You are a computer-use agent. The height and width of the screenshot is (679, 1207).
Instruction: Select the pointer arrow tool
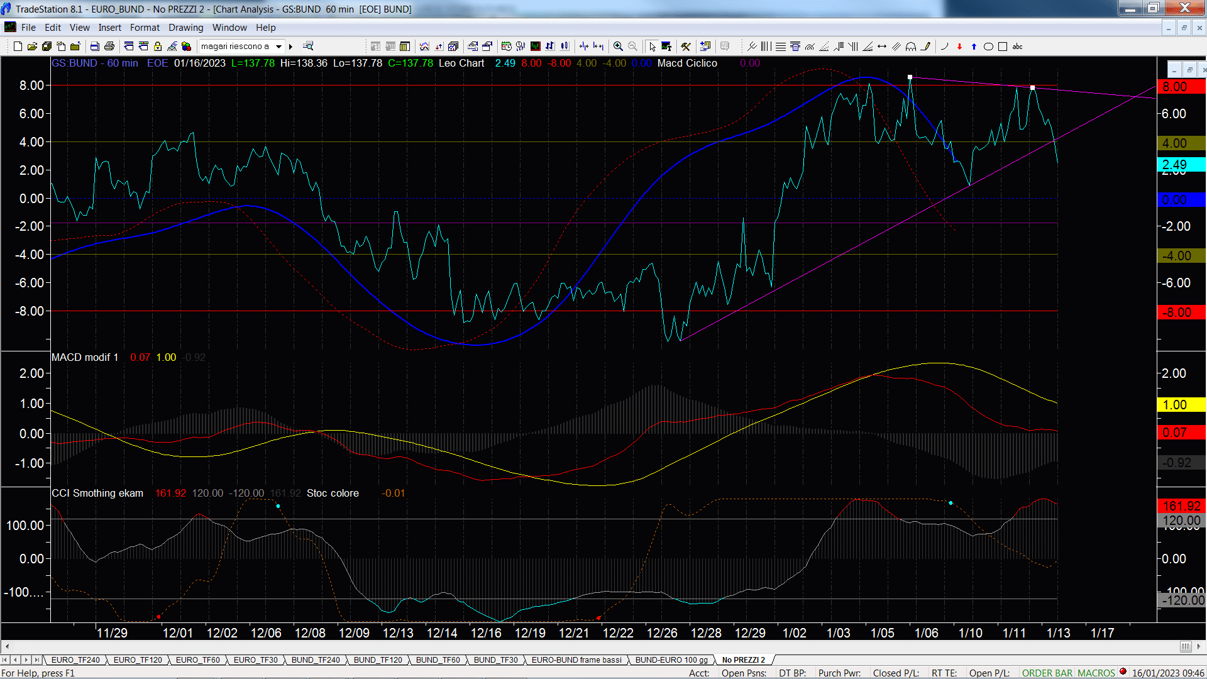653,47
